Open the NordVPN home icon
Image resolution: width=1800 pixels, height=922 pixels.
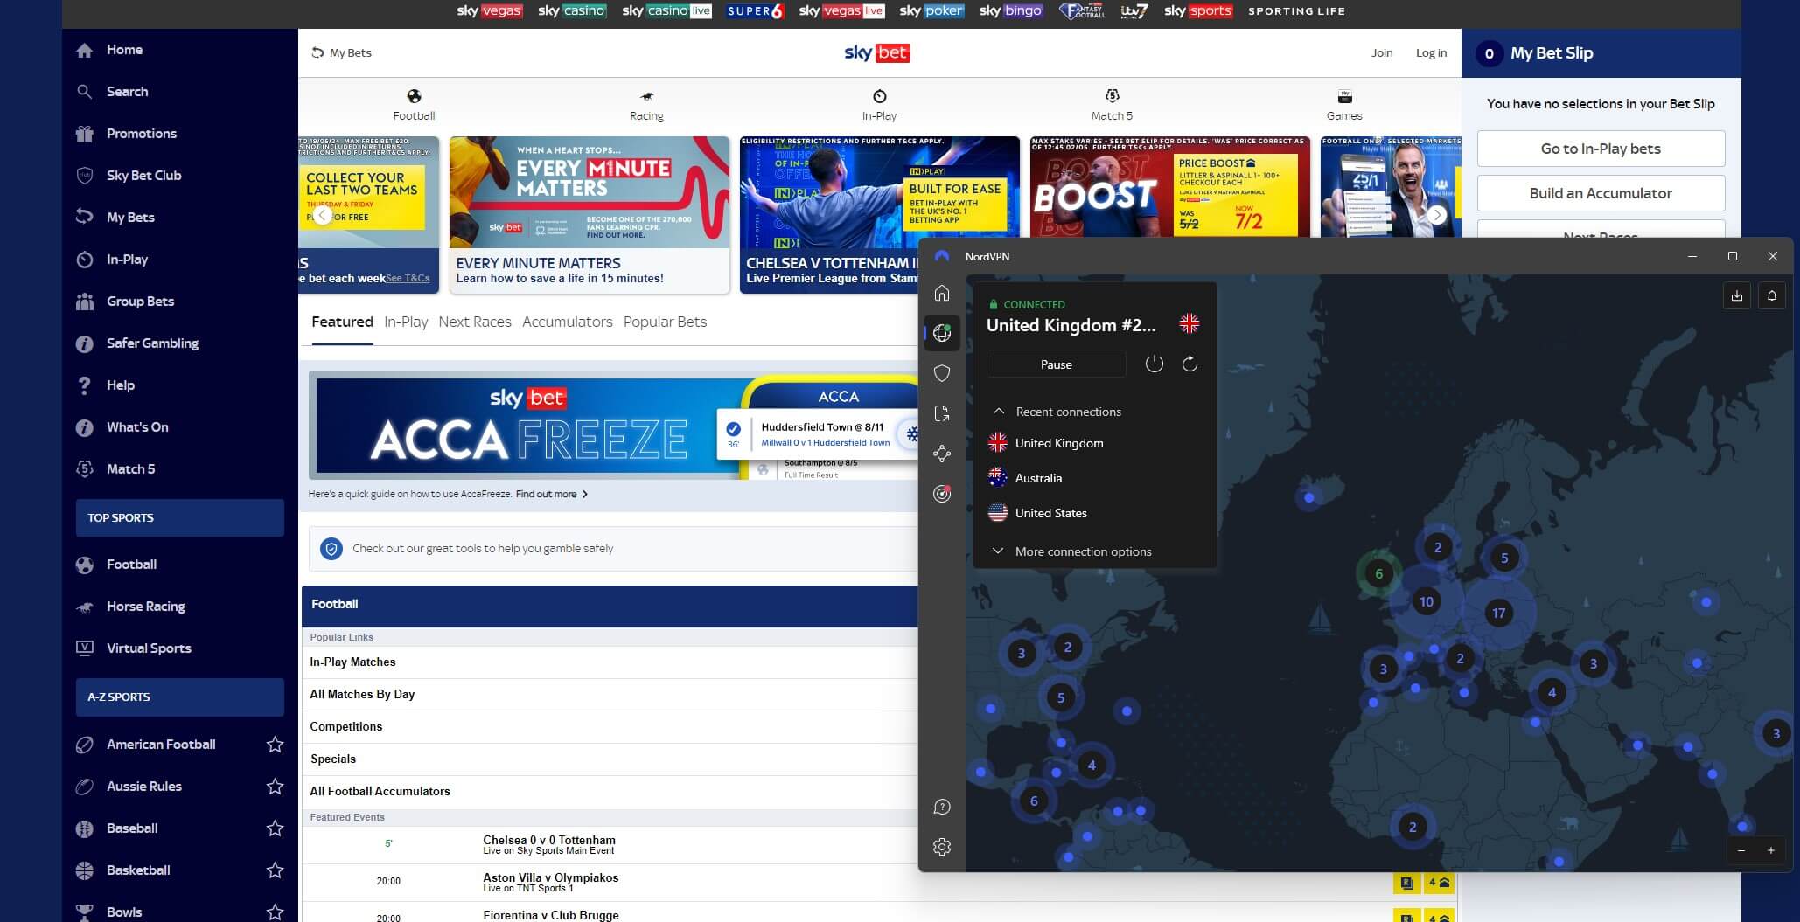942,293
